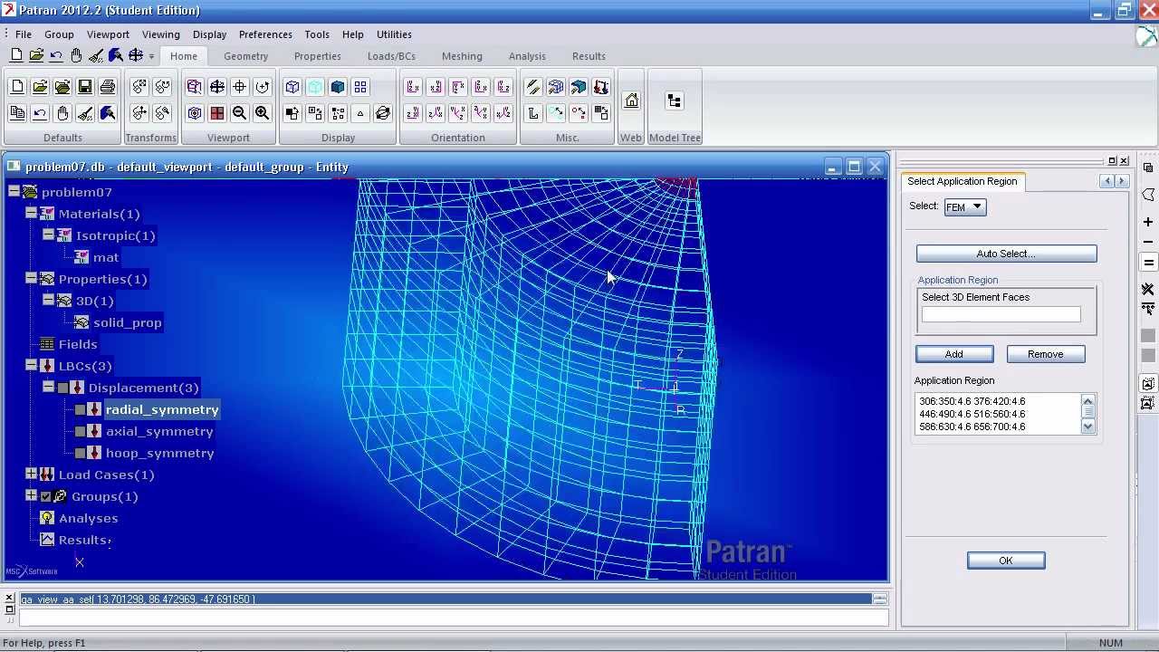Click the Analyses lightbulb icon in tree
1159x652 pixels.
[47, 518]
